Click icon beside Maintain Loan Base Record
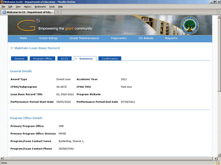This screenshot has height=165, width=221. pos(12,48)
